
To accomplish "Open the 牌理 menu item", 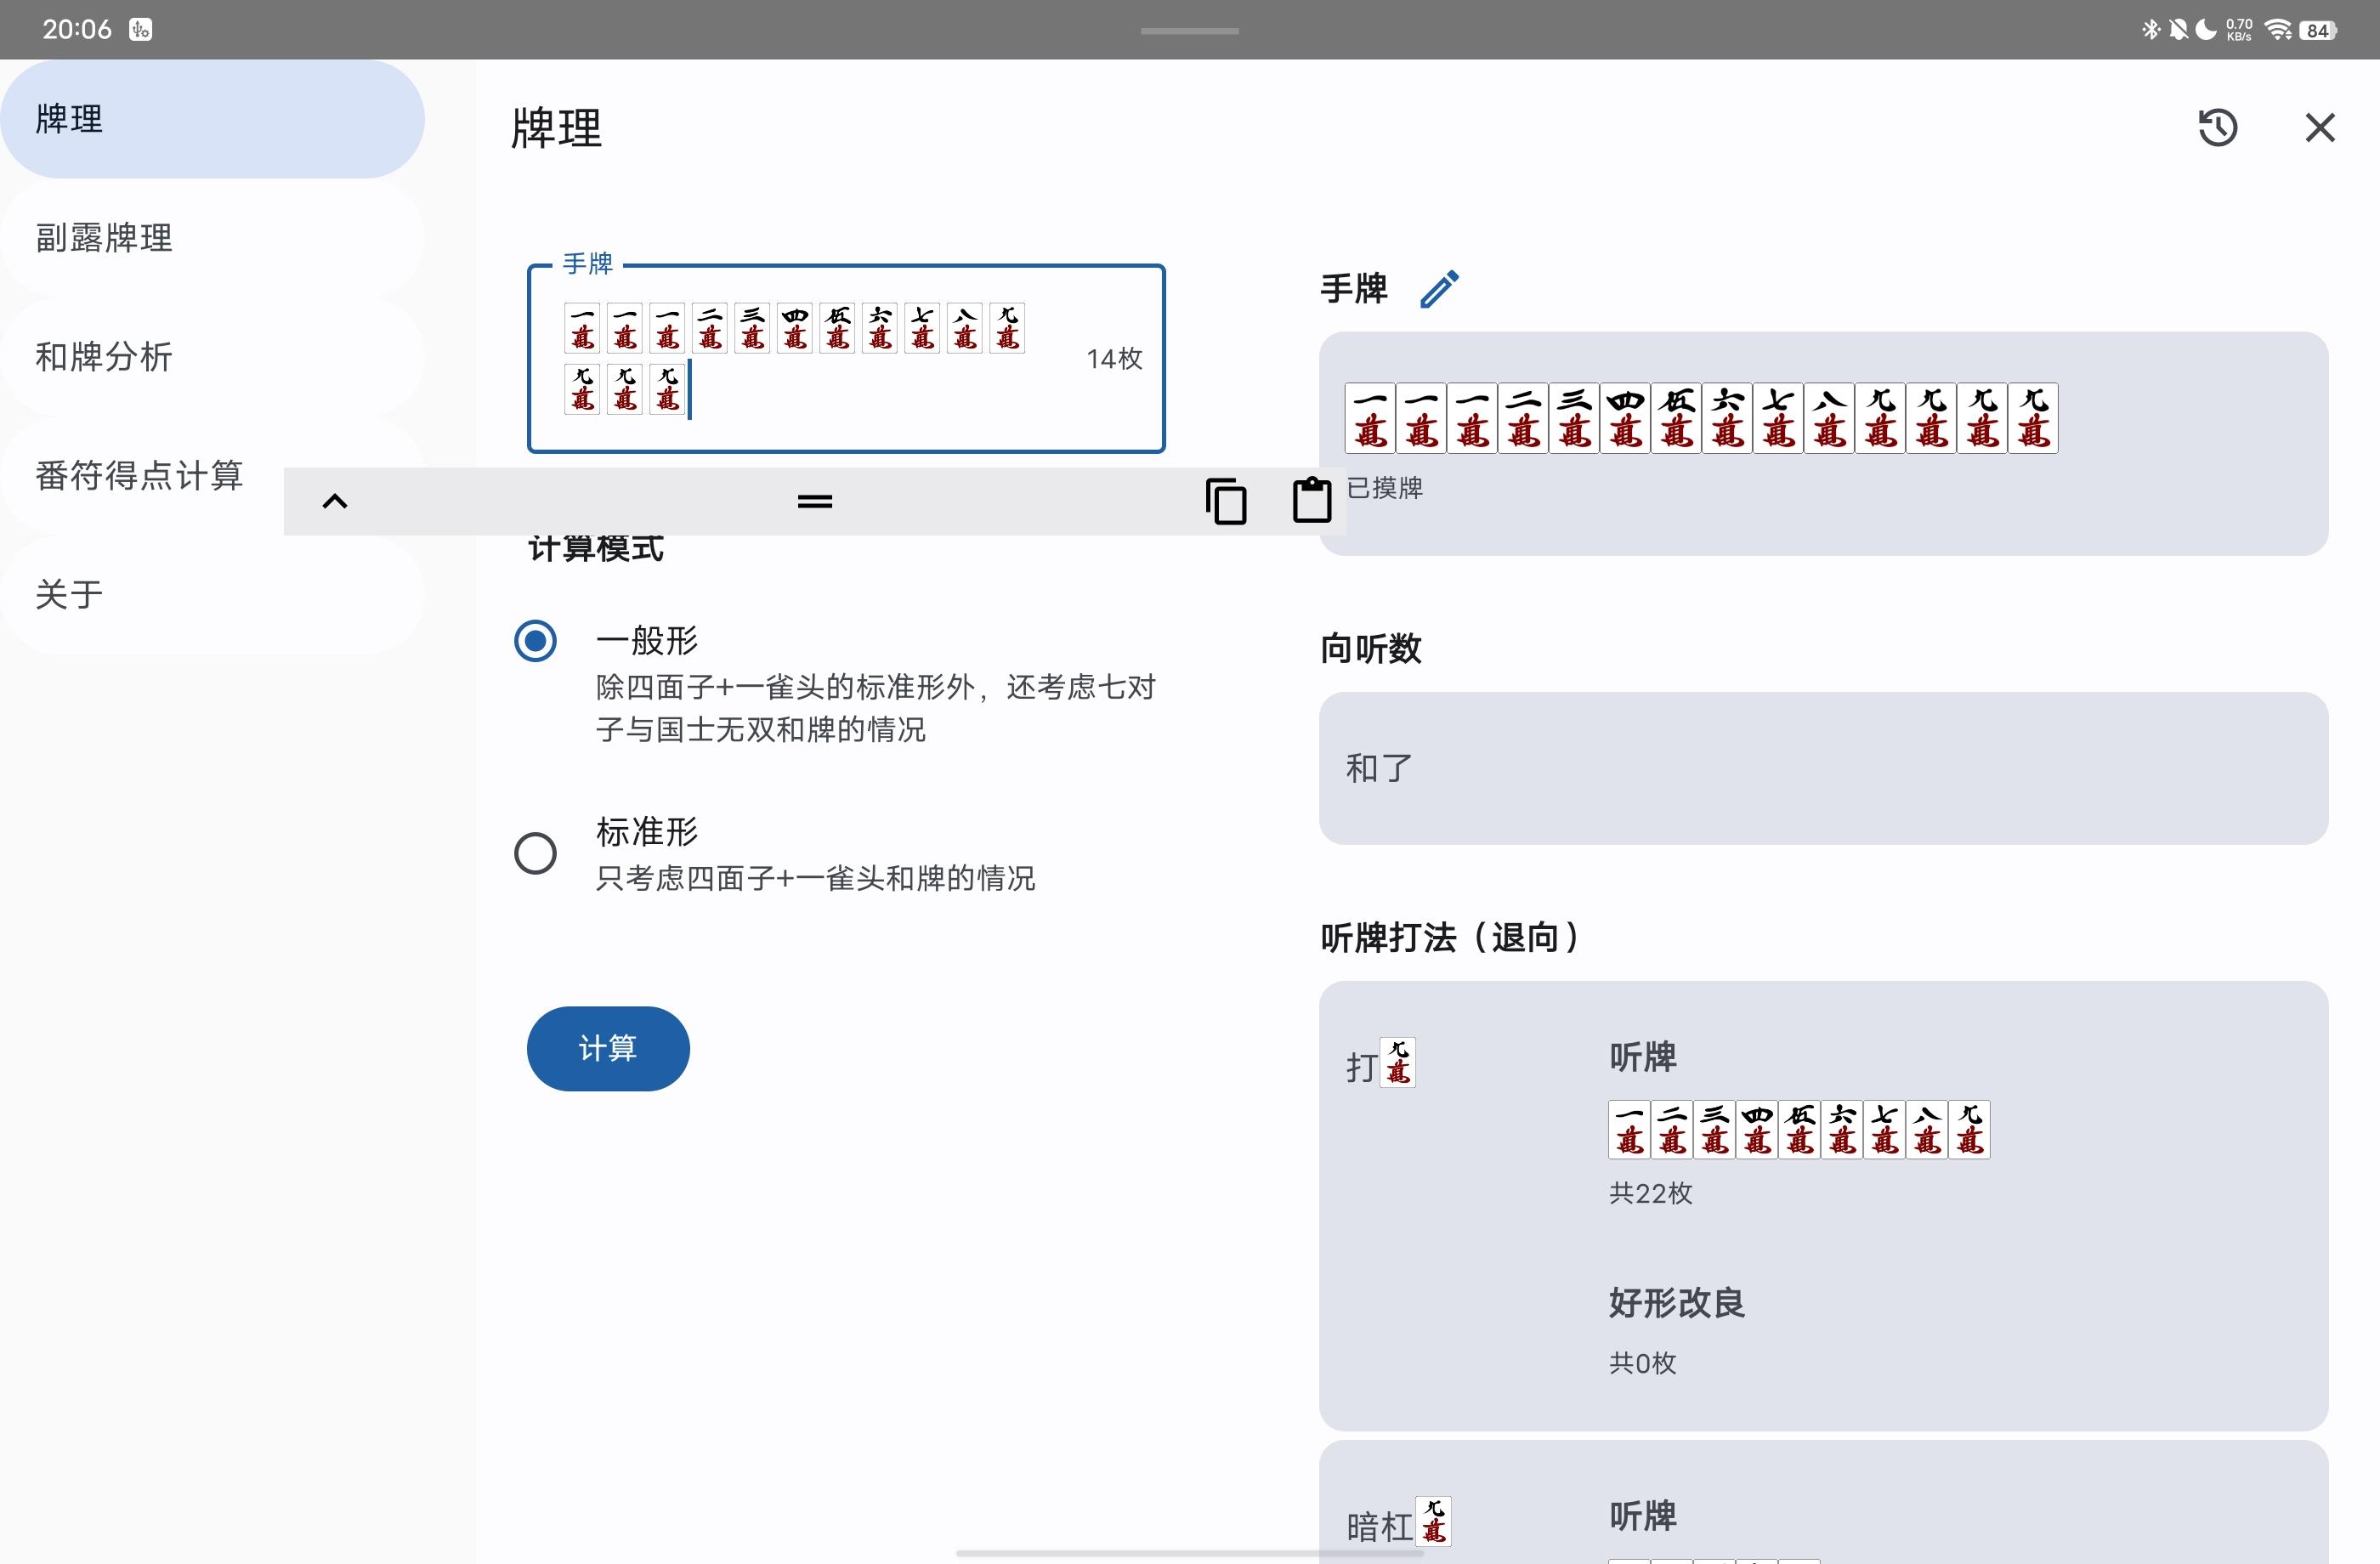I will click(x=212, y=119).
